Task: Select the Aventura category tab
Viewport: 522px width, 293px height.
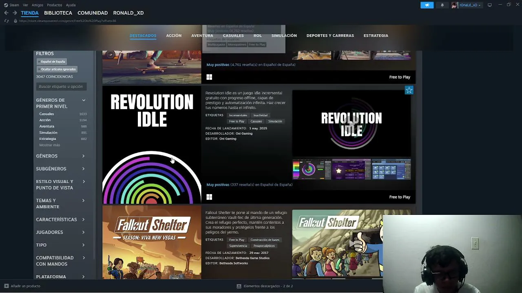Action: click(202, 35)
